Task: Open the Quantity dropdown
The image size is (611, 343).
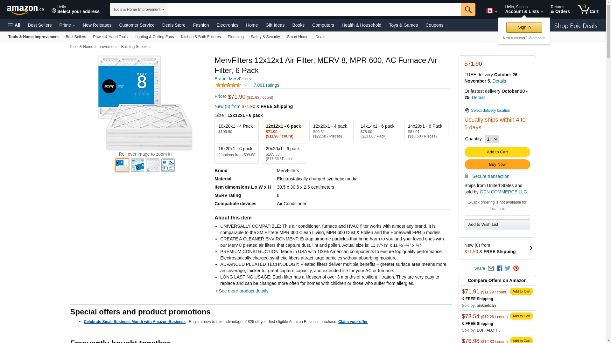Action: pos(491,139)
